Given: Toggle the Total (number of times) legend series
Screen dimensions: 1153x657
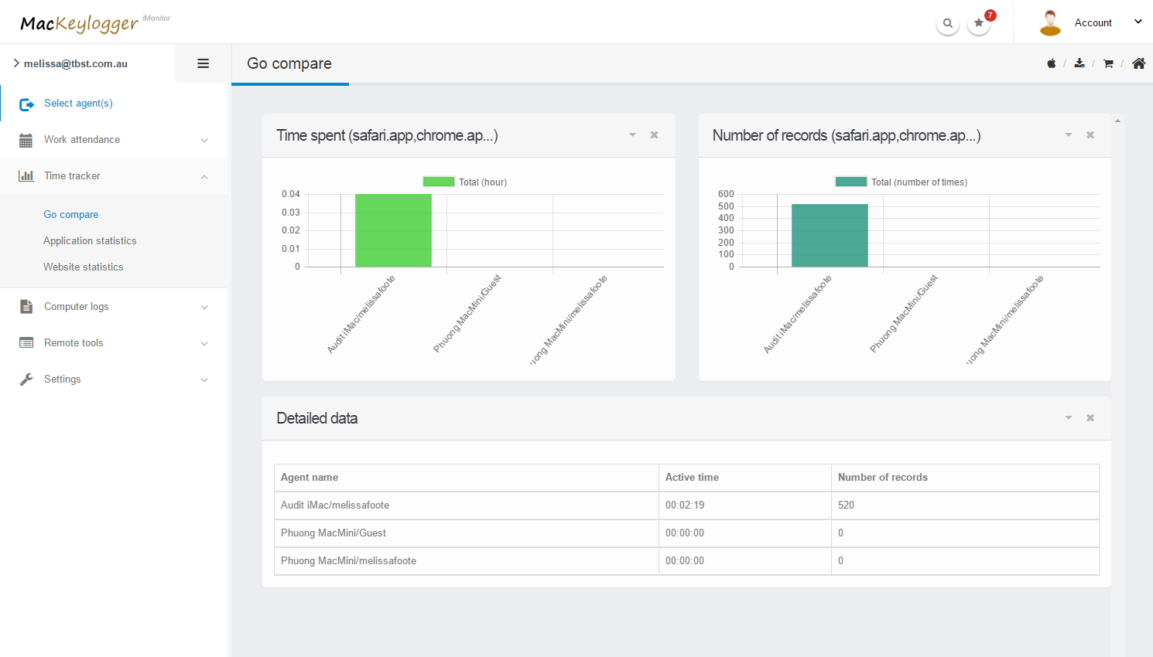Looking at the screenshot, I should tap(901, 182).
